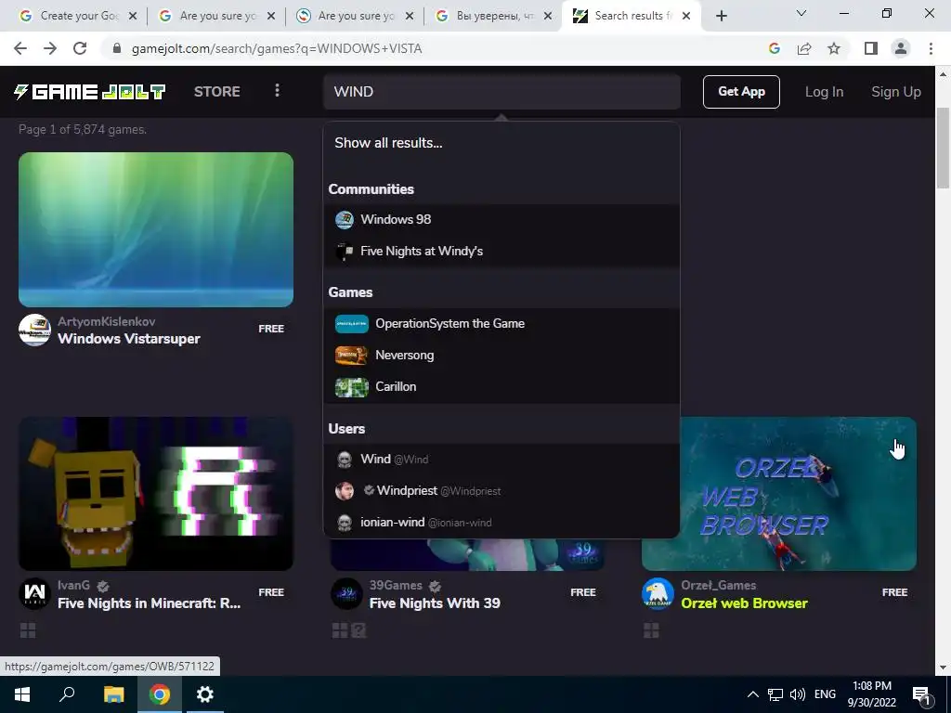The height and width of the screenshot is (713, 951).
Task: Show hidden system tray icons
Action: pos(752,694)
